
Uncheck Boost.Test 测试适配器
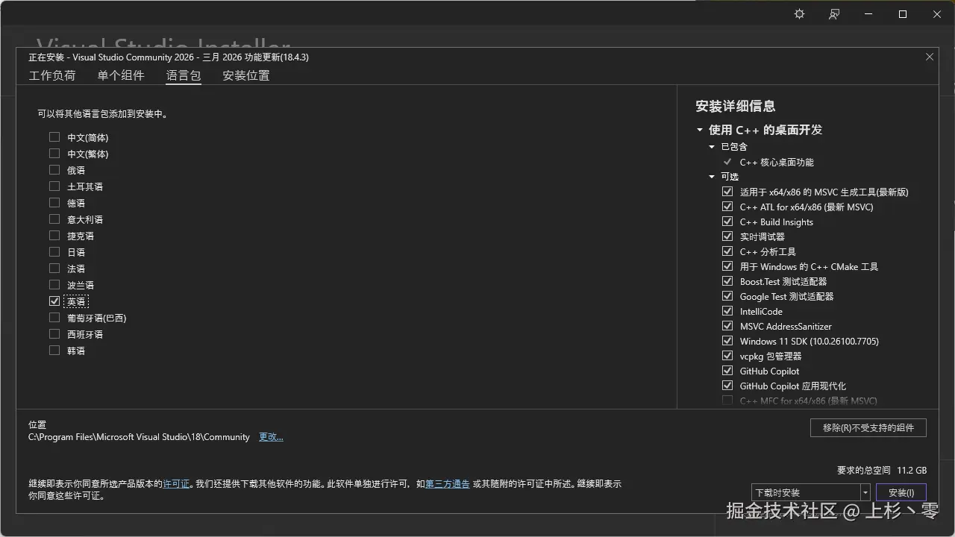[x=727, y=281]
